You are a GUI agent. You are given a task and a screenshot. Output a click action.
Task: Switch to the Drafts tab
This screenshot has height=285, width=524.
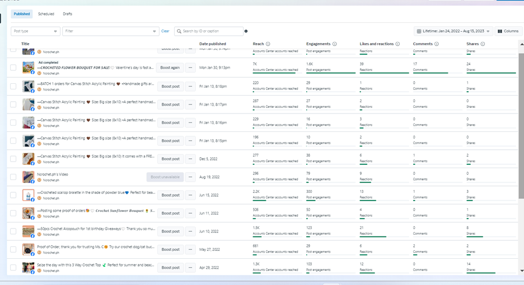[x=68, y=14]
